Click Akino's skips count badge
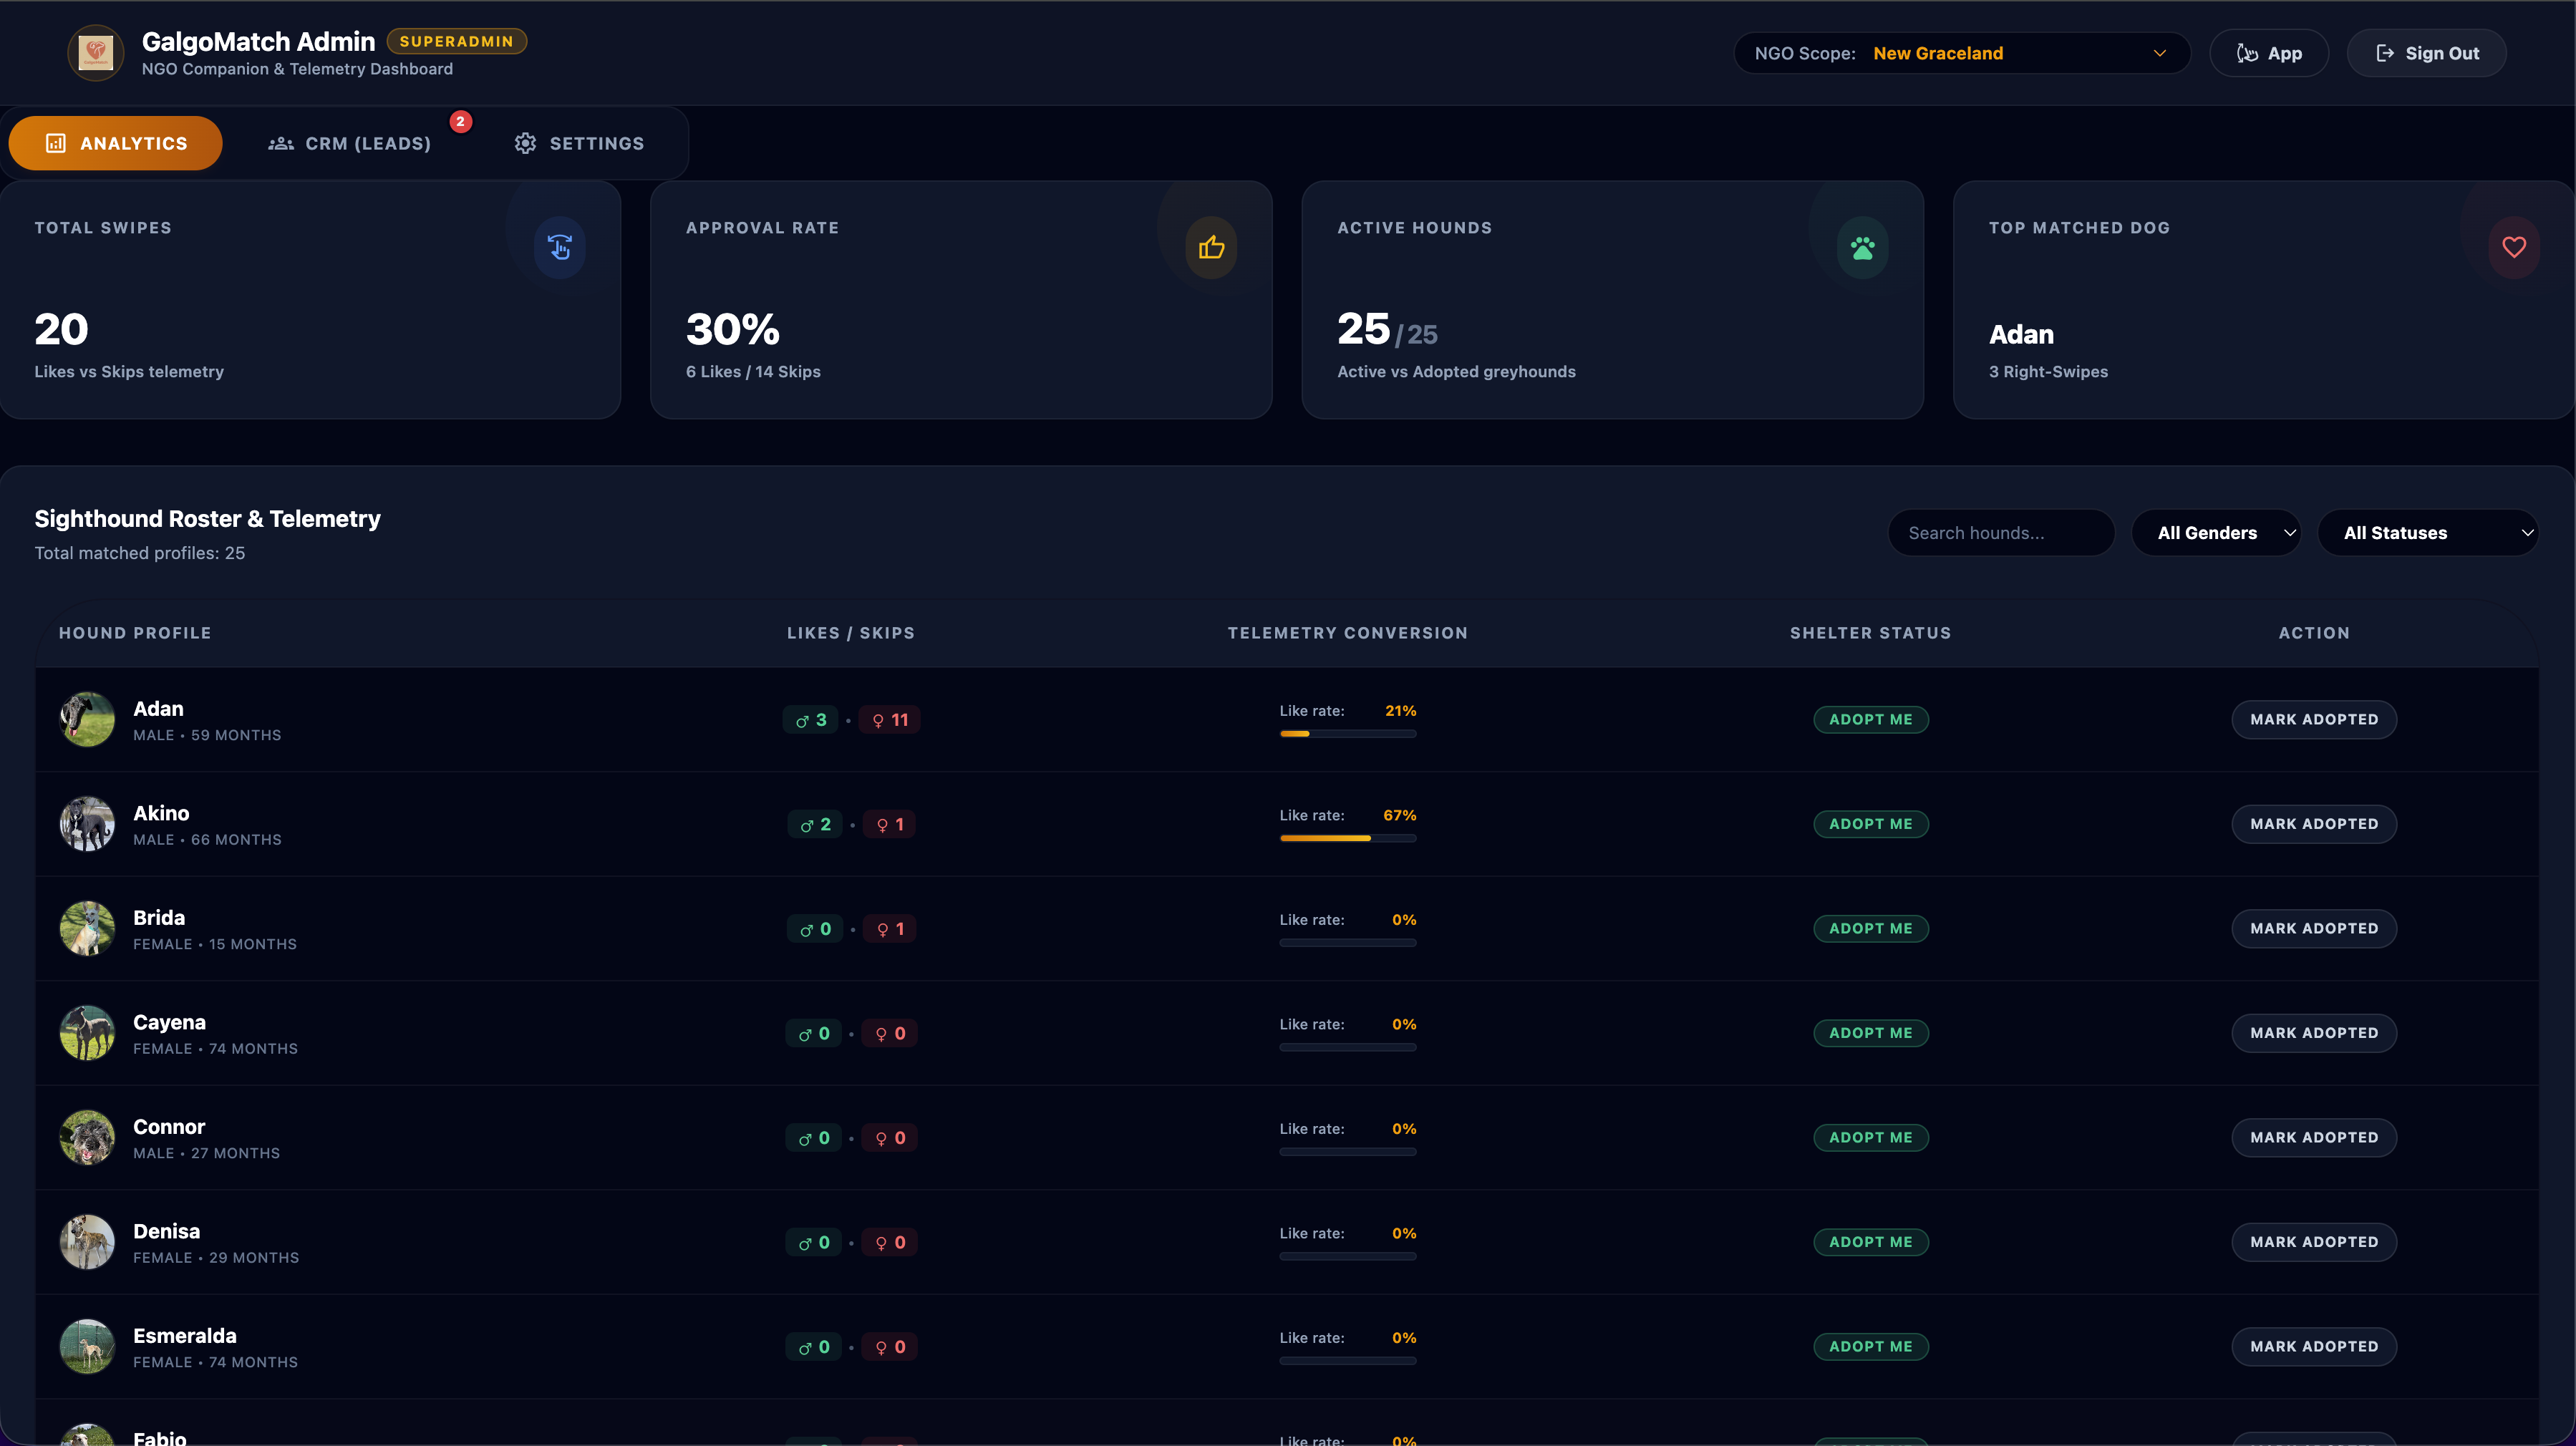Screen dimensions: 2576x1446 (890, 825)
